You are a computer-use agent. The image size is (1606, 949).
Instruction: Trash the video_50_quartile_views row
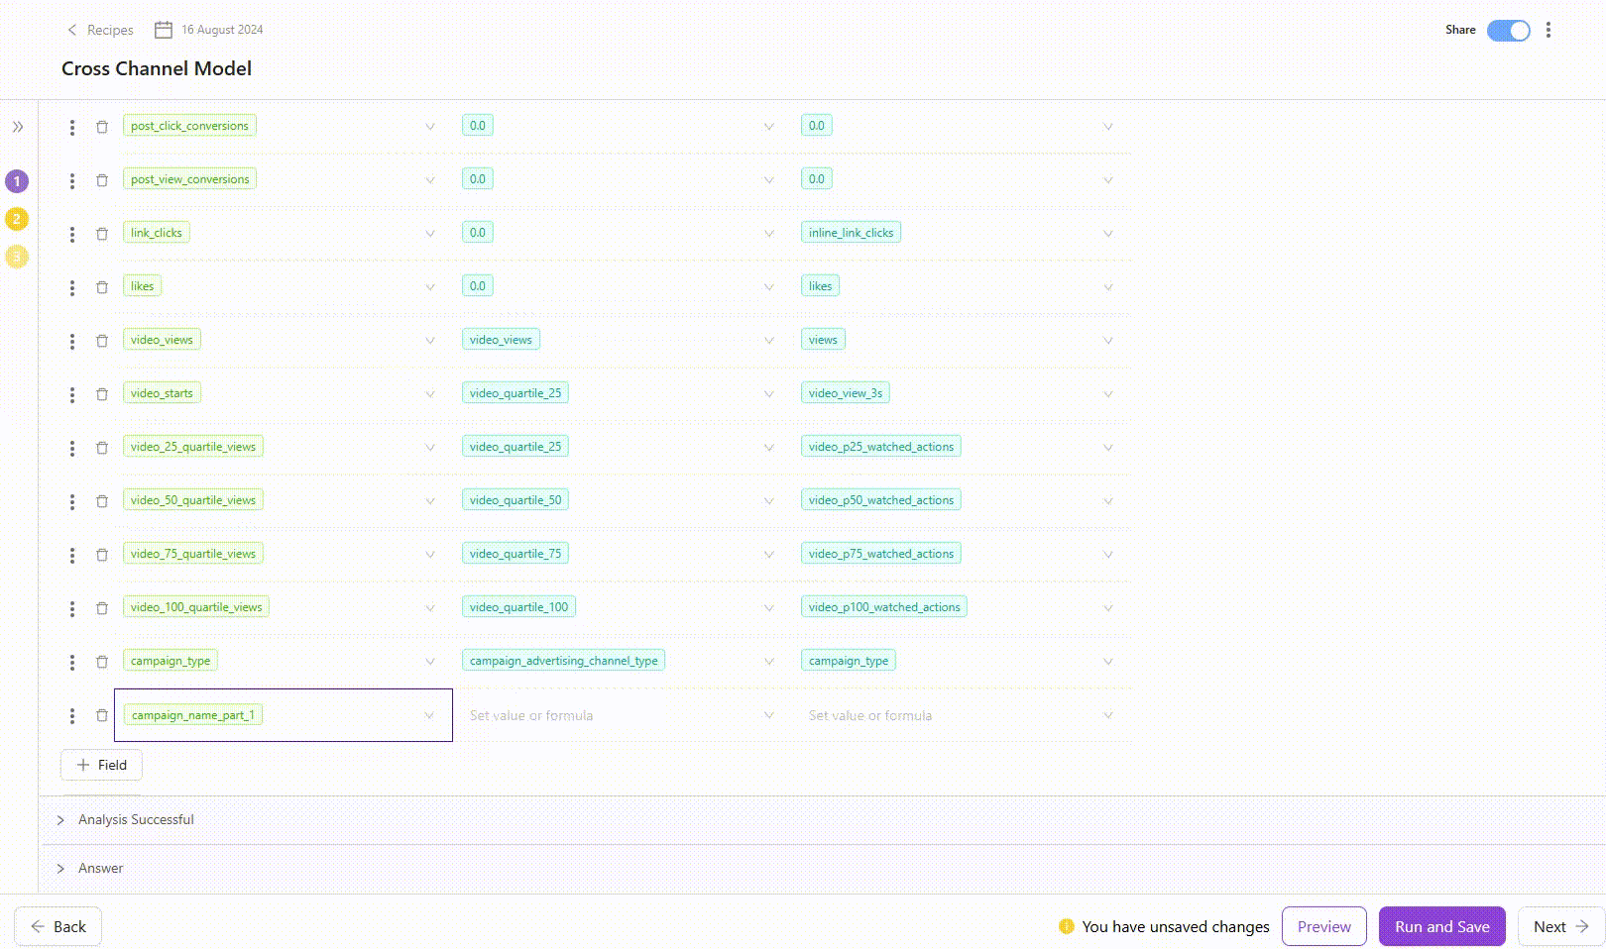[102, 501]
